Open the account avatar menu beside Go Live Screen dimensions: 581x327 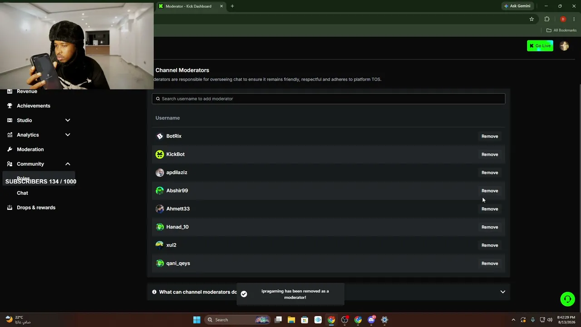click(564, 46)
